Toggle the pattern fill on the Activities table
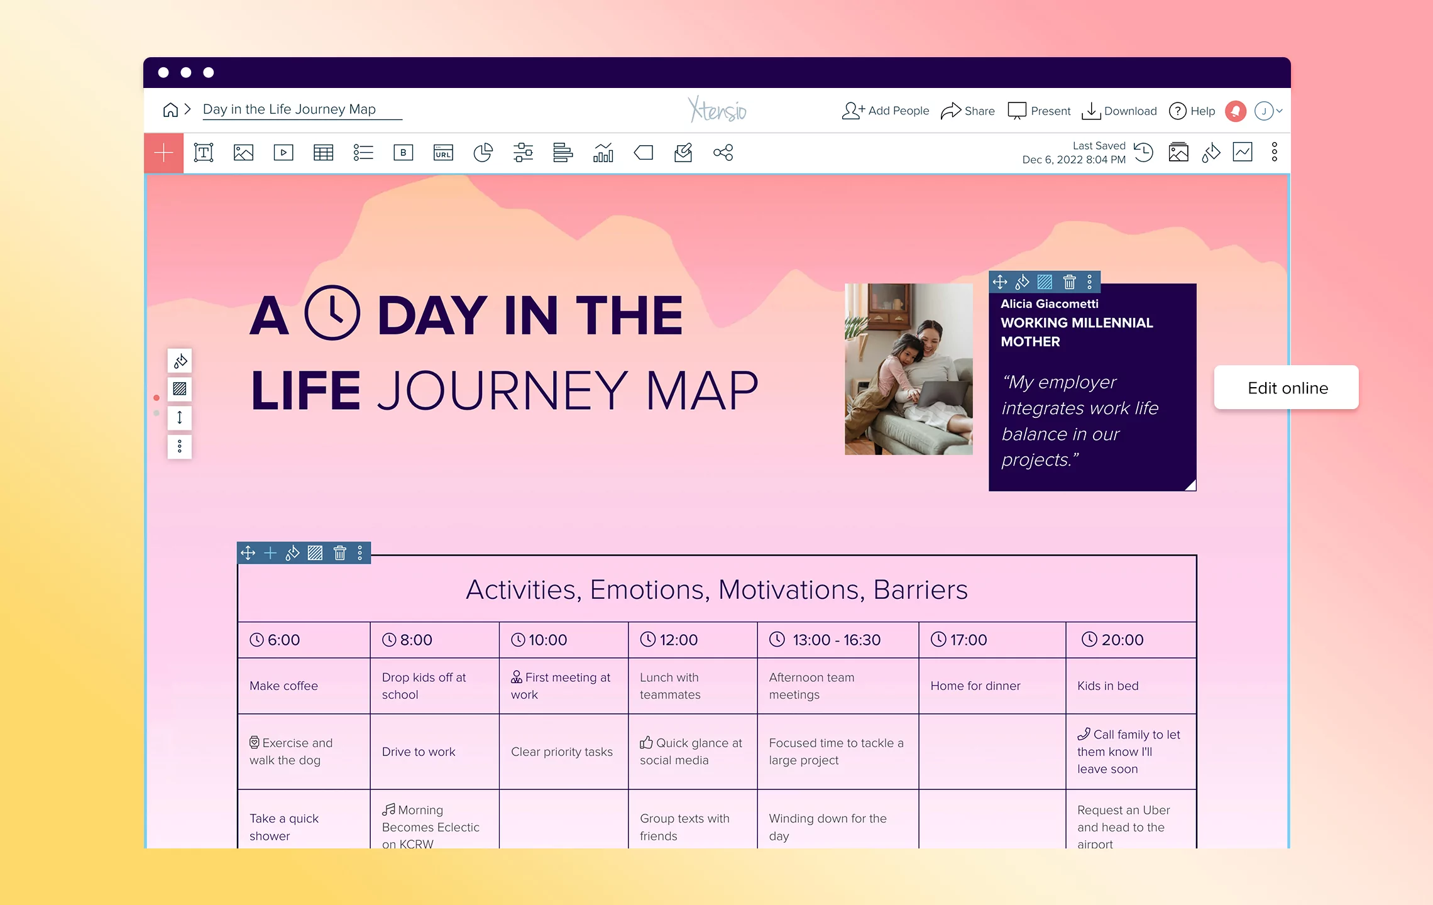Image resolution: width=1433 pixels, height=905 pixels. coord(316,553)
